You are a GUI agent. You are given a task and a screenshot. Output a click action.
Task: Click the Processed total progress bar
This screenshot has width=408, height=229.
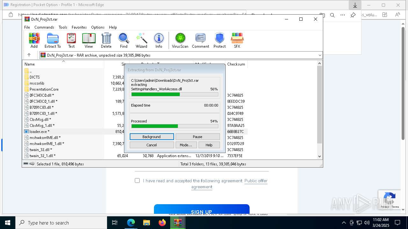pyautogui.click(x=175, y=126)
